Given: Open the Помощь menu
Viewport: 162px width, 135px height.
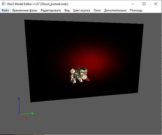Looking at the screenshot, I should (136, 10).
